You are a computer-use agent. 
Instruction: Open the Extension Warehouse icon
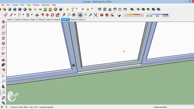pyautogui.click(x=107, y=15)
